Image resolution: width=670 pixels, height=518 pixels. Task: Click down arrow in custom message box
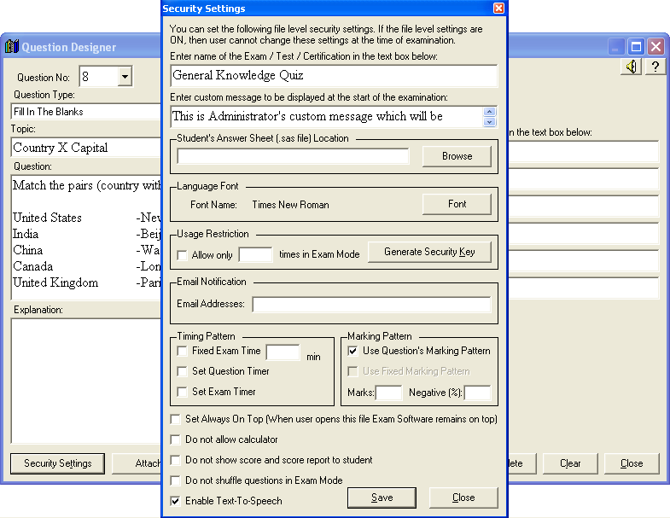coord(489,122)
